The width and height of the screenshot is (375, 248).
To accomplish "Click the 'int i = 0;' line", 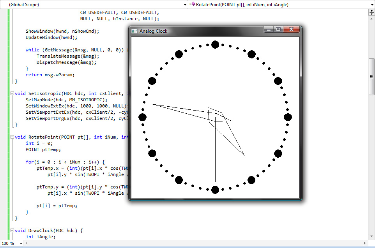I will coord(39,143).
